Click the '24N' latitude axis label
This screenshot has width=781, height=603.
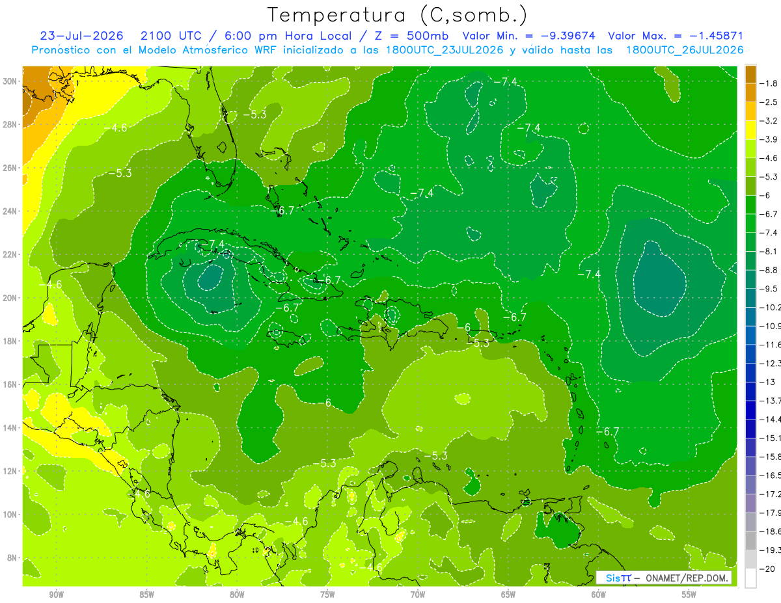(11, 211)
